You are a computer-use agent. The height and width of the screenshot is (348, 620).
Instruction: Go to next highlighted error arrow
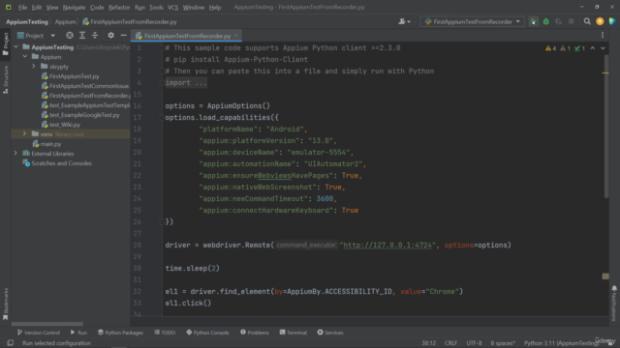click(x=603, y=48)
